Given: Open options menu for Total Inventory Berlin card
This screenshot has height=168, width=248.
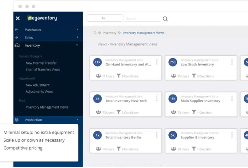Looking at the screenshot, I should (157, 135).
